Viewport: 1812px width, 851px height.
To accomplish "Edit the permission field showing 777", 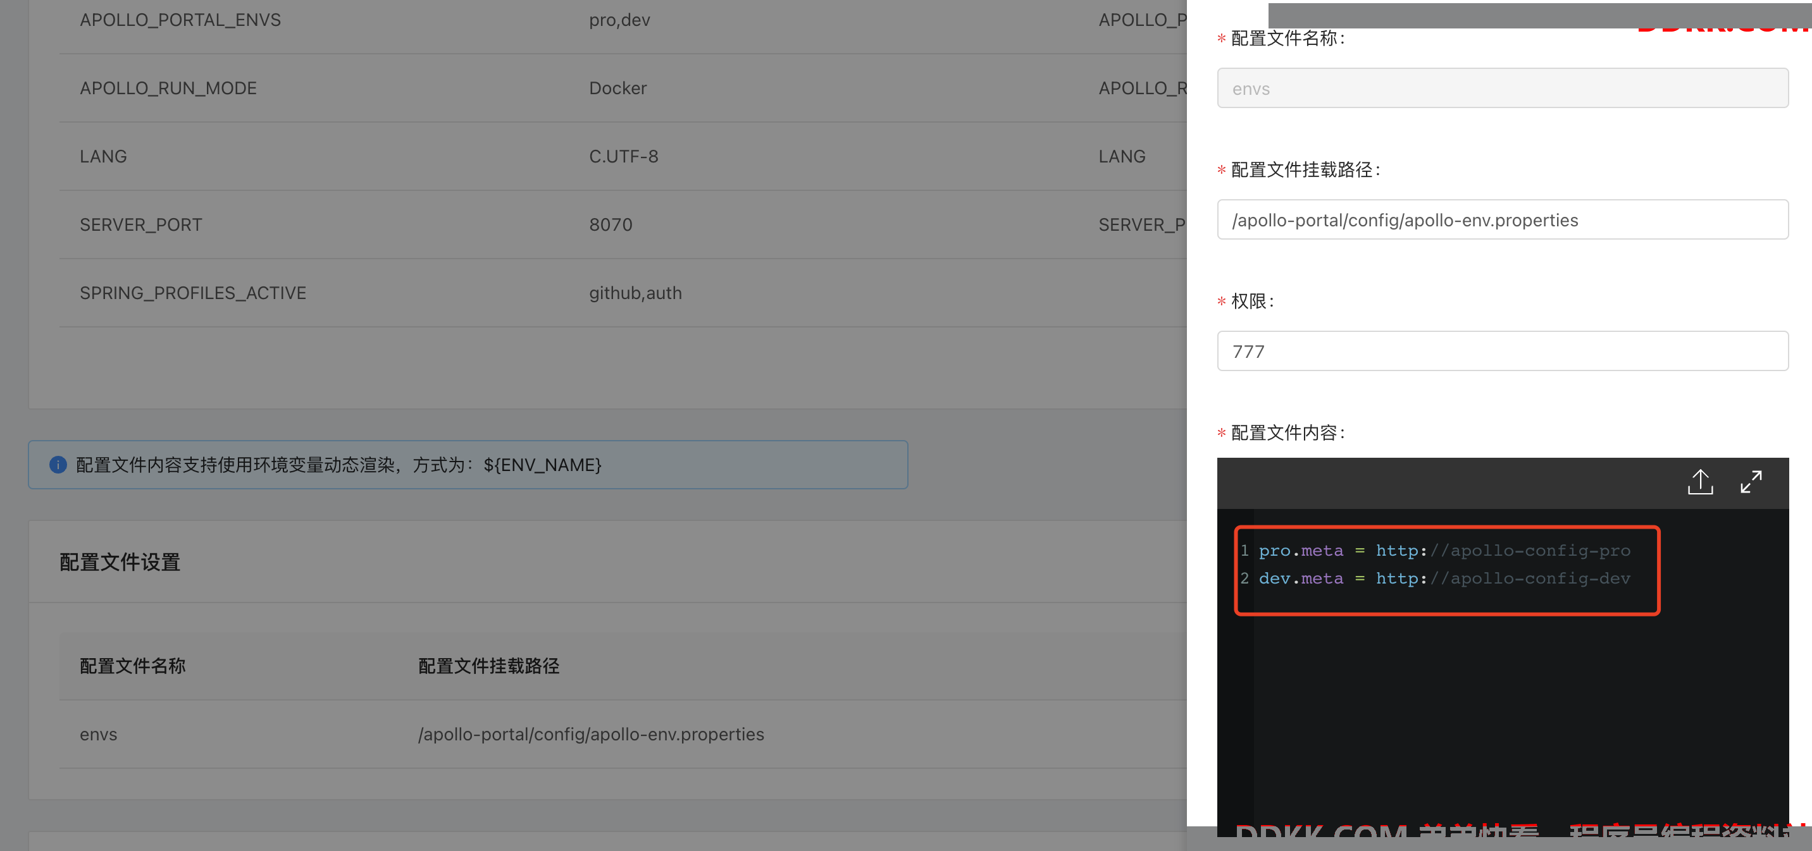I will (1503, 351).
